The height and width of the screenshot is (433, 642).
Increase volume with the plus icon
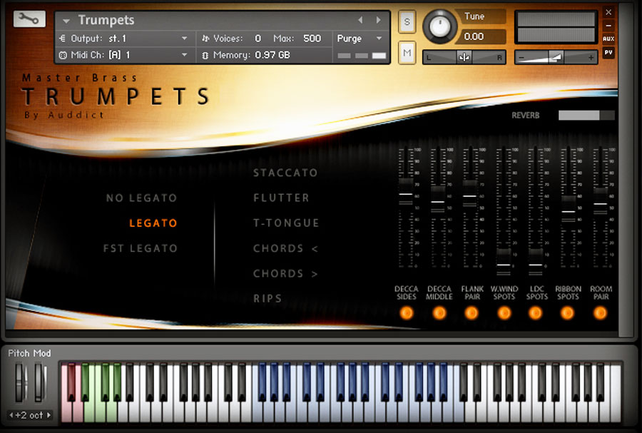click(x=591, y=58)
